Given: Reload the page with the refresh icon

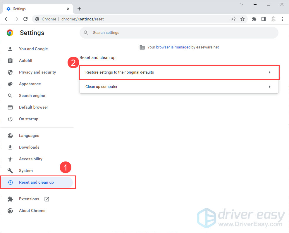Looking at the screenshot, I should [x=25, y=19].
